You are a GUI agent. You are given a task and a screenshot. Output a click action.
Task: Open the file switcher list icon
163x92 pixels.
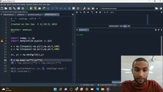coord(19,8)
